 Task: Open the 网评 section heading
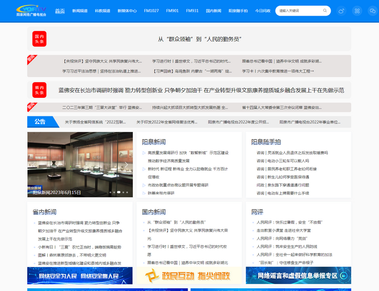[257, 212]
